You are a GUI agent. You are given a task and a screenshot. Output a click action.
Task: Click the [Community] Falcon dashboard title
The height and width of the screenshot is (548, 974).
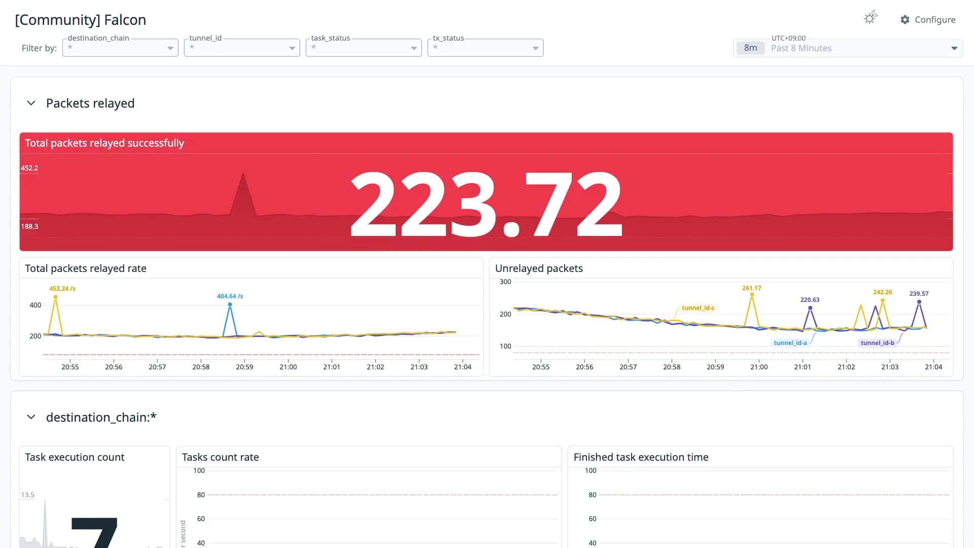[x=81, y=20]
